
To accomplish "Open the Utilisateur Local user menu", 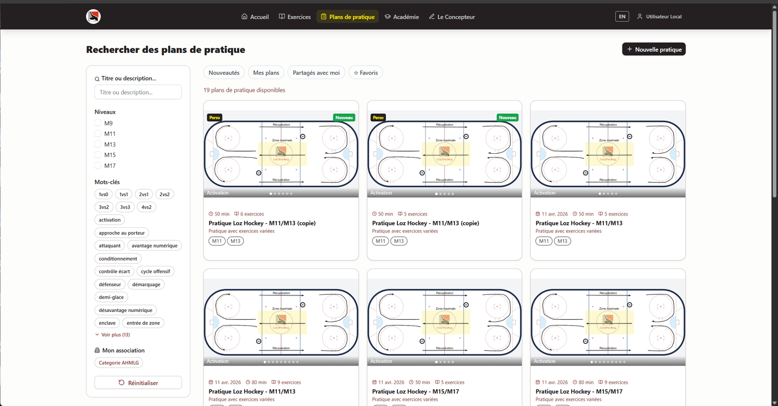I will pos(659,17).
